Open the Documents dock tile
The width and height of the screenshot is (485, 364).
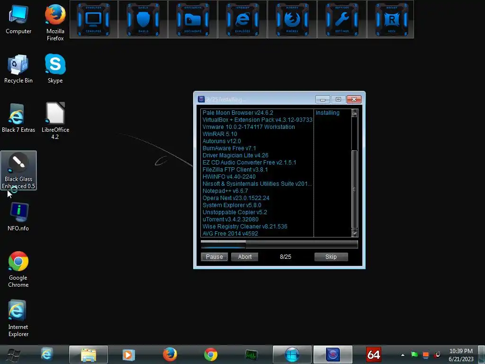193,19
